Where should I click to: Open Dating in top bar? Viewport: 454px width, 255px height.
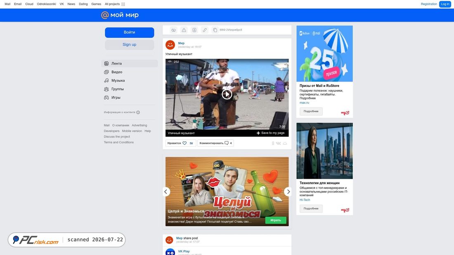[83, 4]
